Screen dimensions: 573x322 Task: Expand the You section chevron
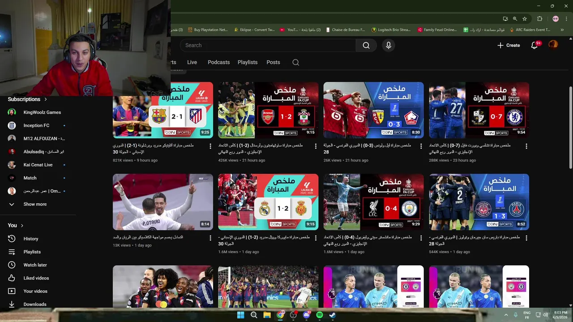(x=22, y=225)
